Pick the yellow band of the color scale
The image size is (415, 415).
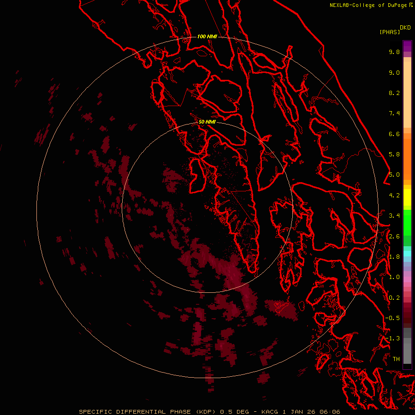407,197
